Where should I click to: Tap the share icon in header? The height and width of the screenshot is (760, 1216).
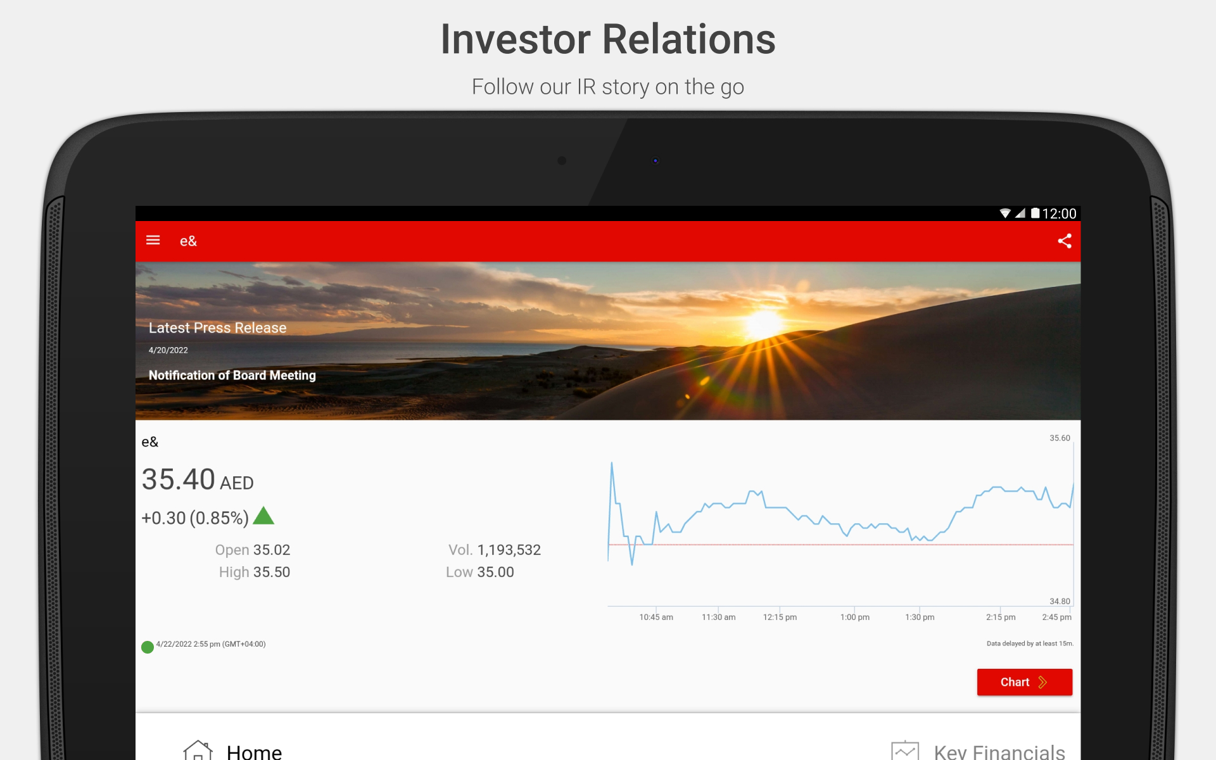tap(1064, 241)
